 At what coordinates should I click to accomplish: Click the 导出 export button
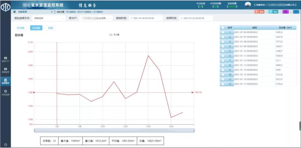274,12
